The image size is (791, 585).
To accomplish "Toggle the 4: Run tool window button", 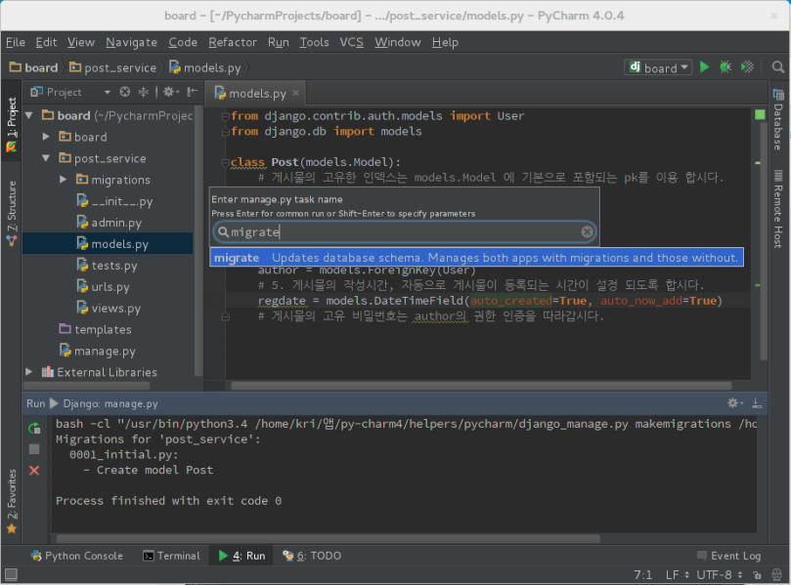I will (242, 556).
